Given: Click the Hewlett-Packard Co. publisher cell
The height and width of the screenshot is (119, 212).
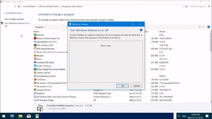Looking at the screenshot, I should pos(102,97).
